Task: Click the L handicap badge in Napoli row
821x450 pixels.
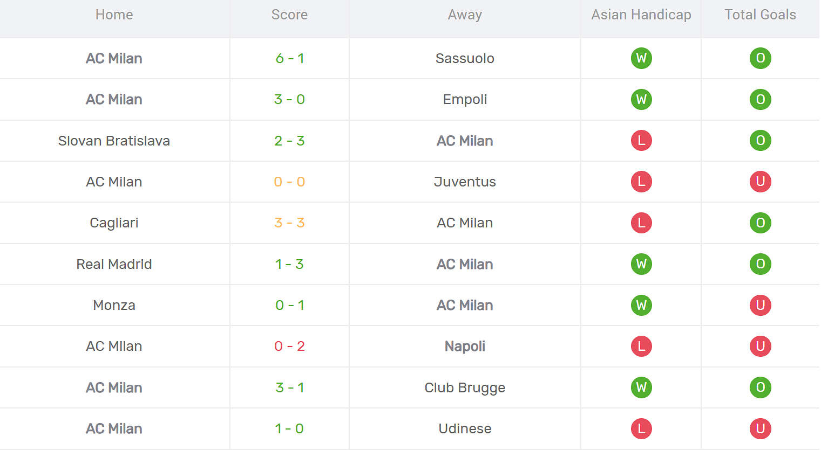Action: 641,347
